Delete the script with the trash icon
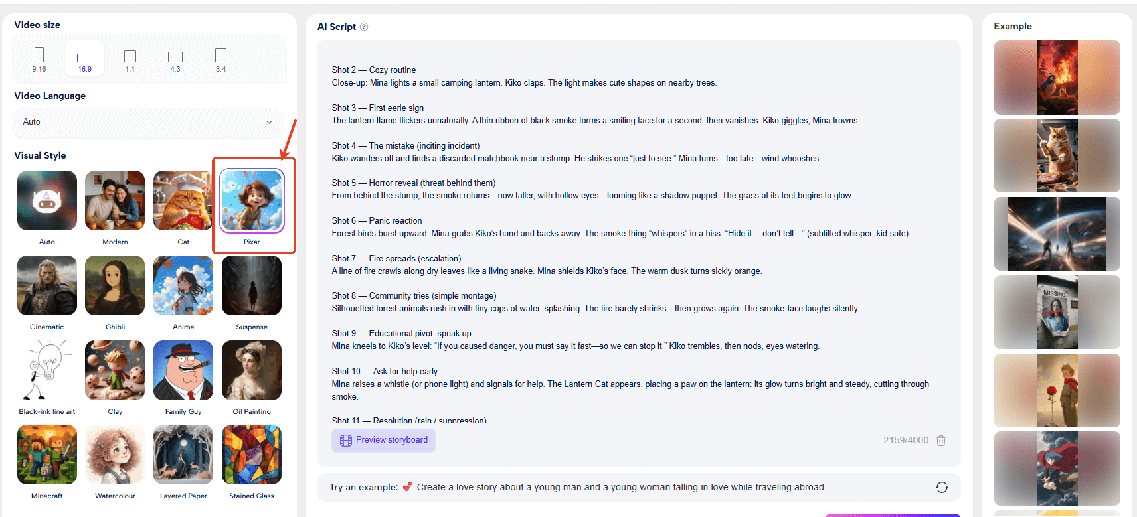Viewport: 1137px width, 517px height. (x=940, y=441)
